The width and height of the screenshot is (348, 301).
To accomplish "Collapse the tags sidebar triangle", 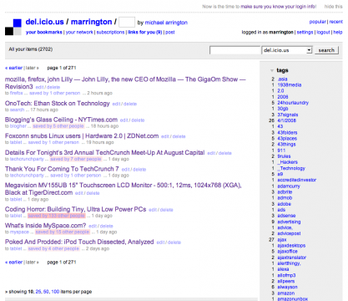I will pos(272,70).
